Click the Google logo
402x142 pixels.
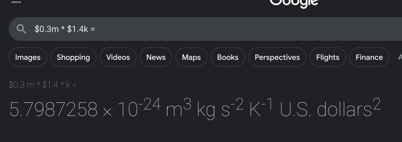click(294, 3)
